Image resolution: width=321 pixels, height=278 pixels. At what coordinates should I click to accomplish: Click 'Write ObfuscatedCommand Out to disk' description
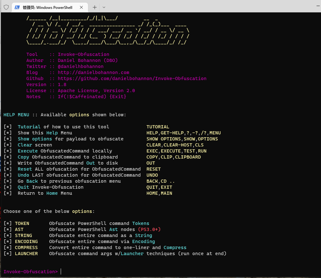[x=68, y=163]
